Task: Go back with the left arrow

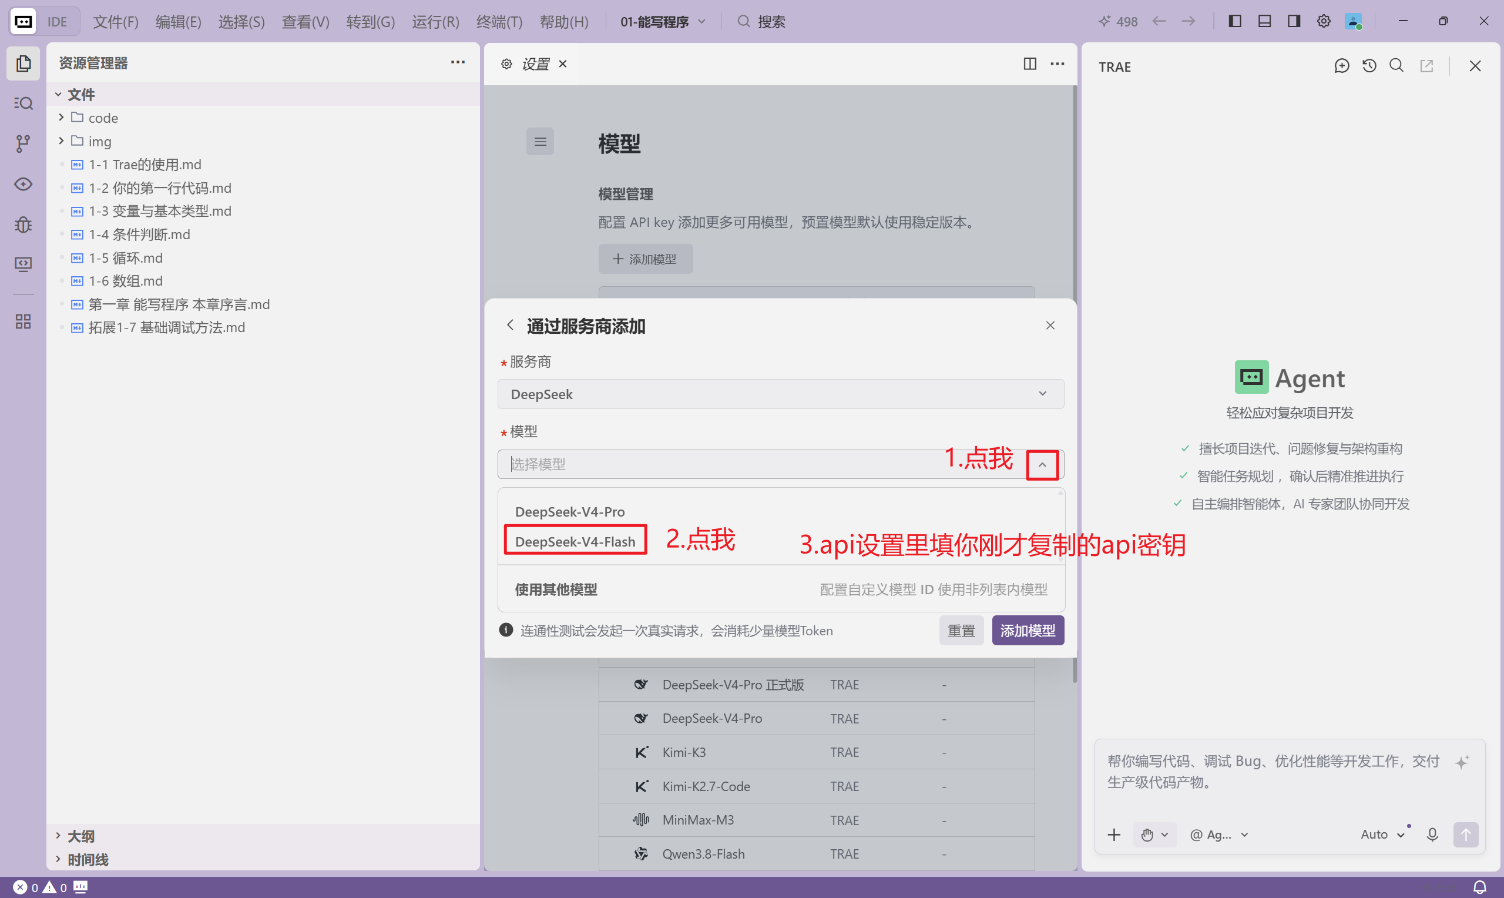Action: pos(1159,22)
